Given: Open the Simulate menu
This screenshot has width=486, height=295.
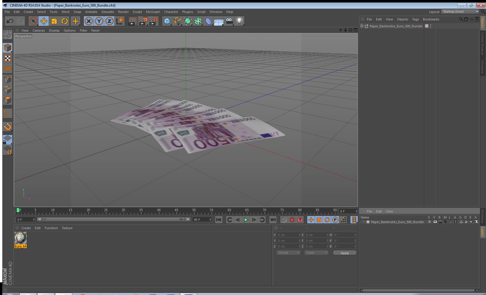Looking at the screenshot, I should pos(108,12).
